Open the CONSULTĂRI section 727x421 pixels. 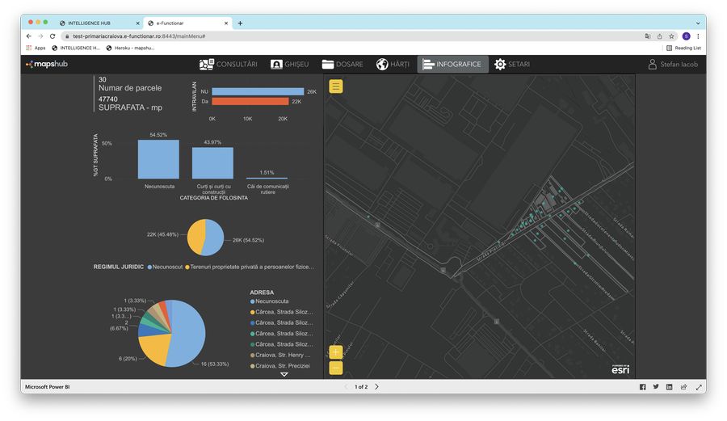tap(229, 65)
